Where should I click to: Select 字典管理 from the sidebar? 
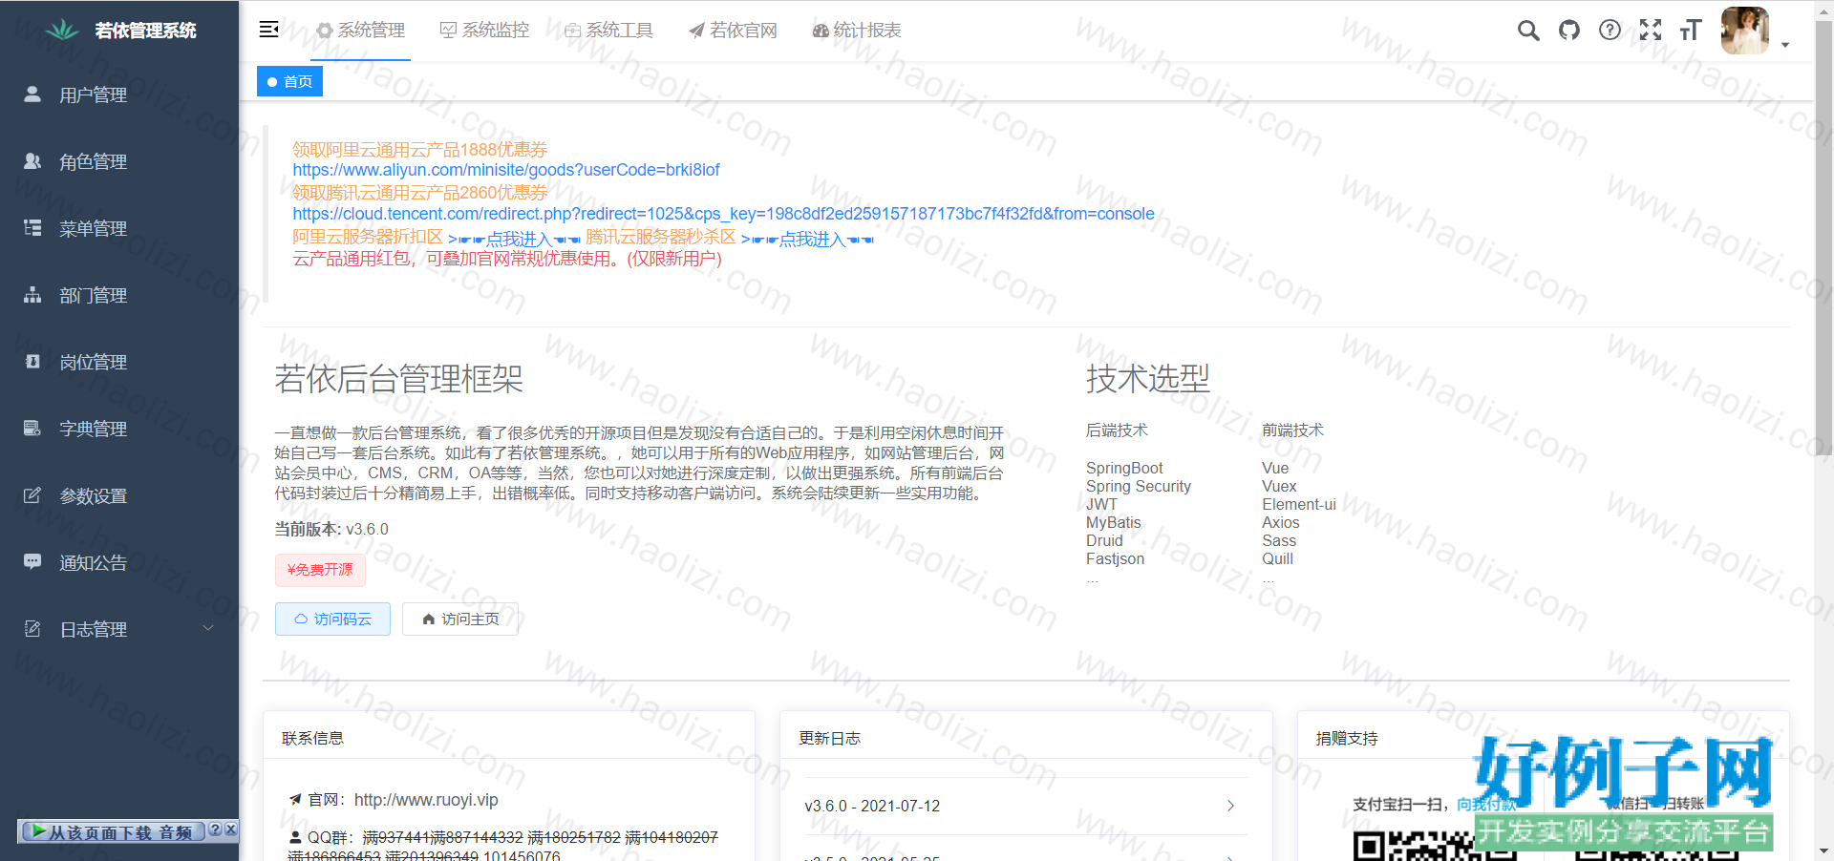click(x=119, y=429)
